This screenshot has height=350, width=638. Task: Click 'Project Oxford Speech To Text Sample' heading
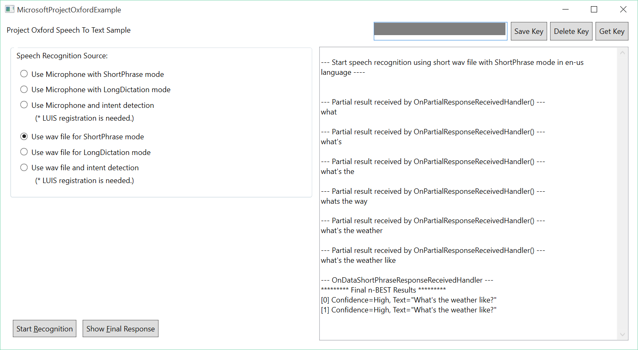point(69,30)
